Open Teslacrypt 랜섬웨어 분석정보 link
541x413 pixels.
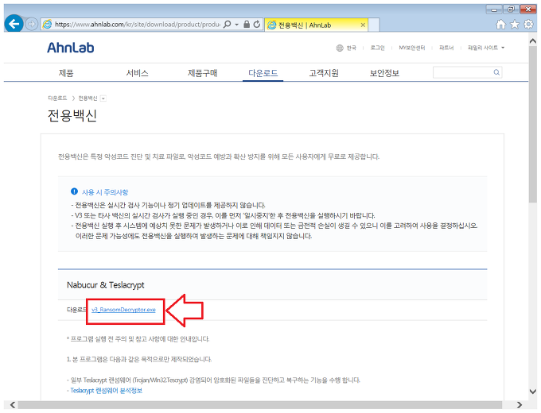tap(107, 391)
